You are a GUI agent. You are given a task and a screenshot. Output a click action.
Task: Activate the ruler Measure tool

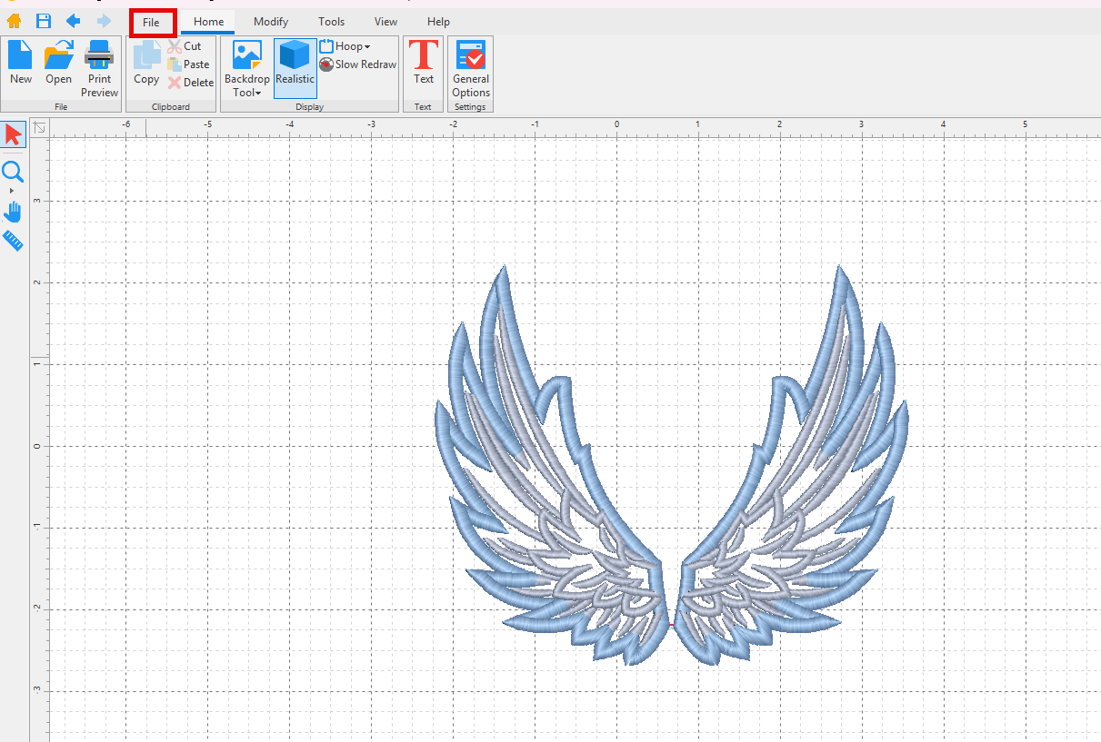point(13,241)
